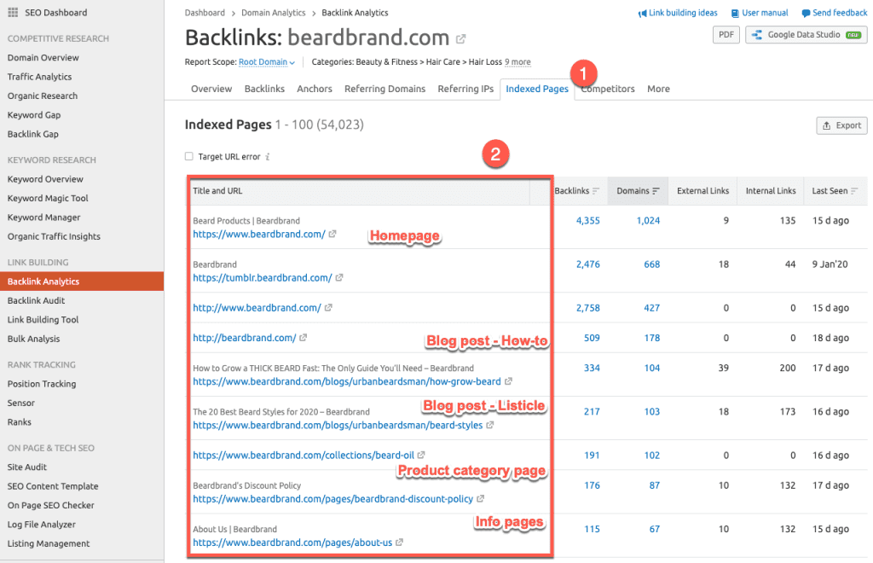Open external link icon beside beardbrand.com title
The image size is (873, 563).
coord(461,39)
